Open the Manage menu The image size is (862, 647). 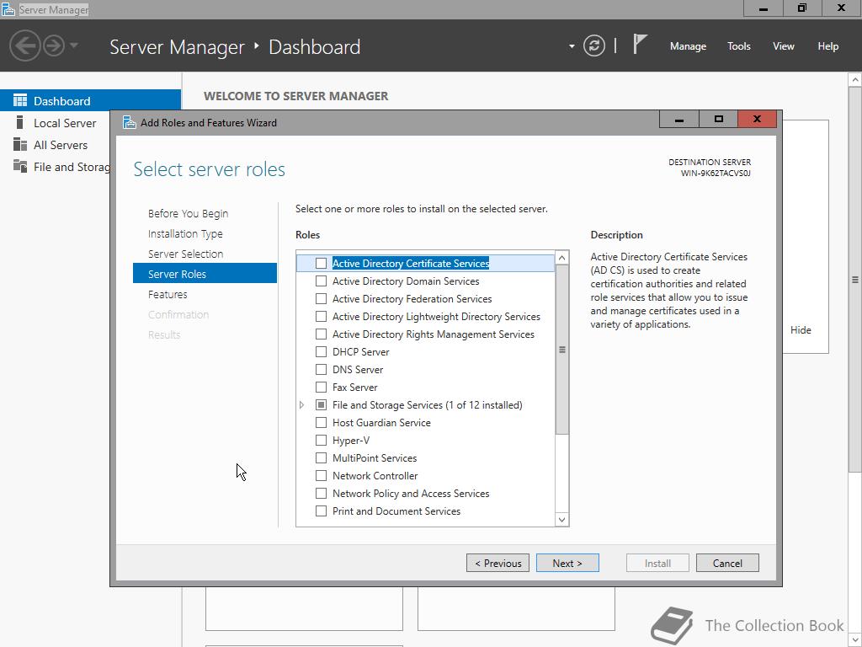pyautogui.click(x=688, y=46)
